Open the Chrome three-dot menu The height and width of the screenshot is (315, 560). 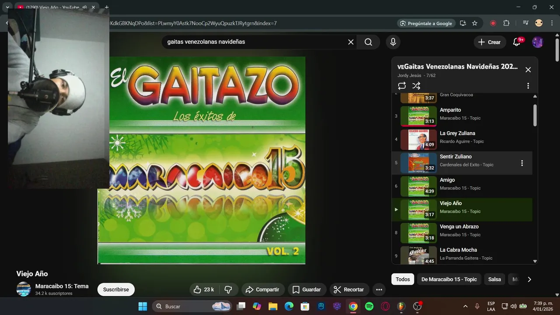pos(552,23)
